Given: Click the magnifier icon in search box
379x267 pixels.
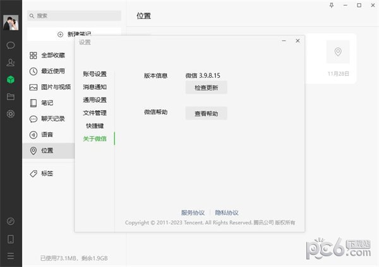Looking at the screenshot, I should 32,16.
